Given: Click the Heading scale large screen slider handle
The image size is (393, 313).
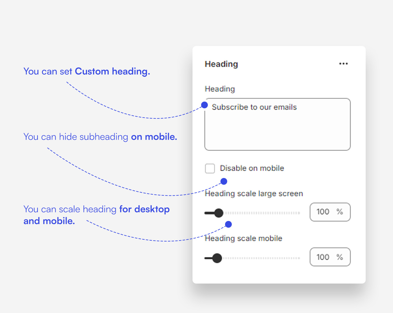Looking at the screenshot, I should 218,213.
